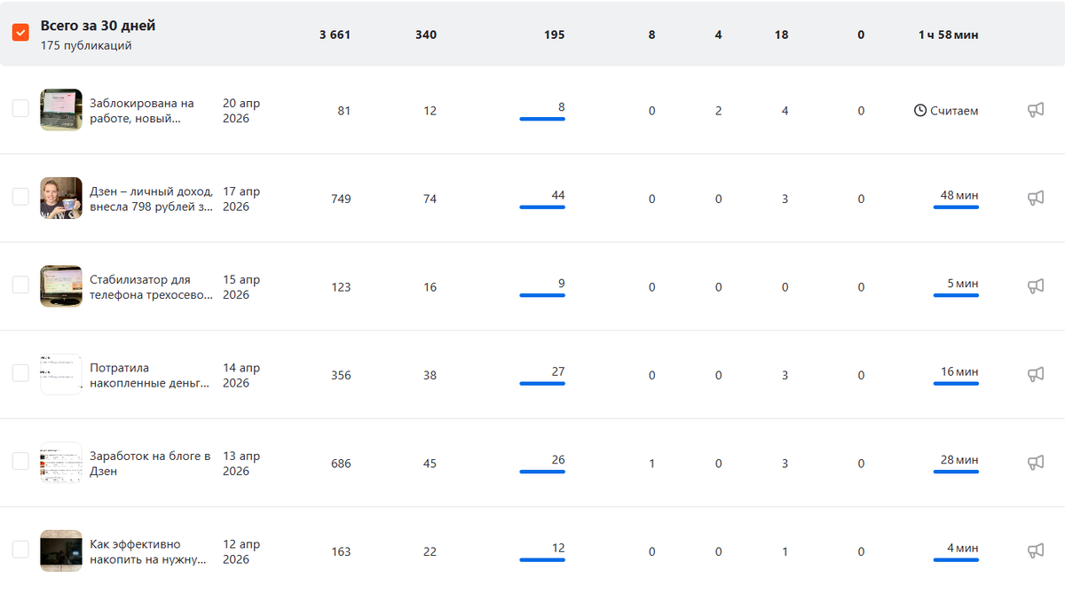The width and height of the screenshot is (1065, 593).
Task: Click megaphone icon for 'Стабилизатор для телефона' row
Action: click(x=1035, y=286)
